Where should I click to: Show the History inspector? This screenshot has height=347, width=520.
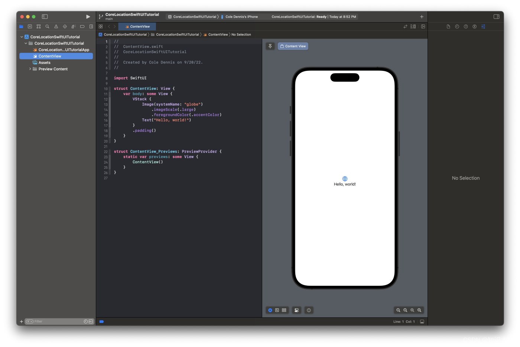coord(457,27)
